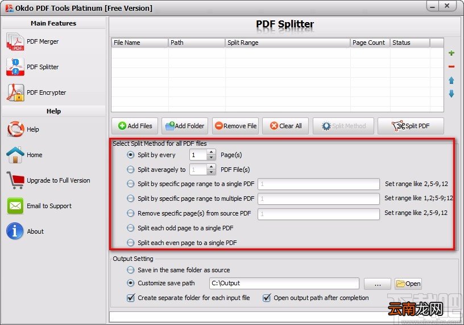Click the Path column header
The width and height of the screenshot is (464, 325).
pos(197,43)
